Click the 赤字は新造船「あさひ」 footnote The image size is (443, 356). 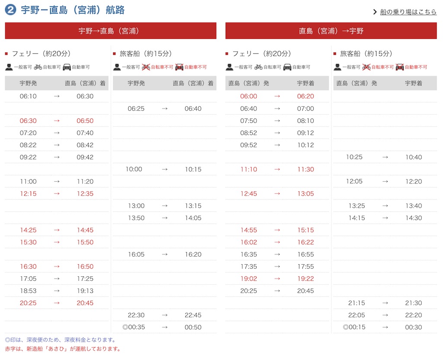pos(63,349)
